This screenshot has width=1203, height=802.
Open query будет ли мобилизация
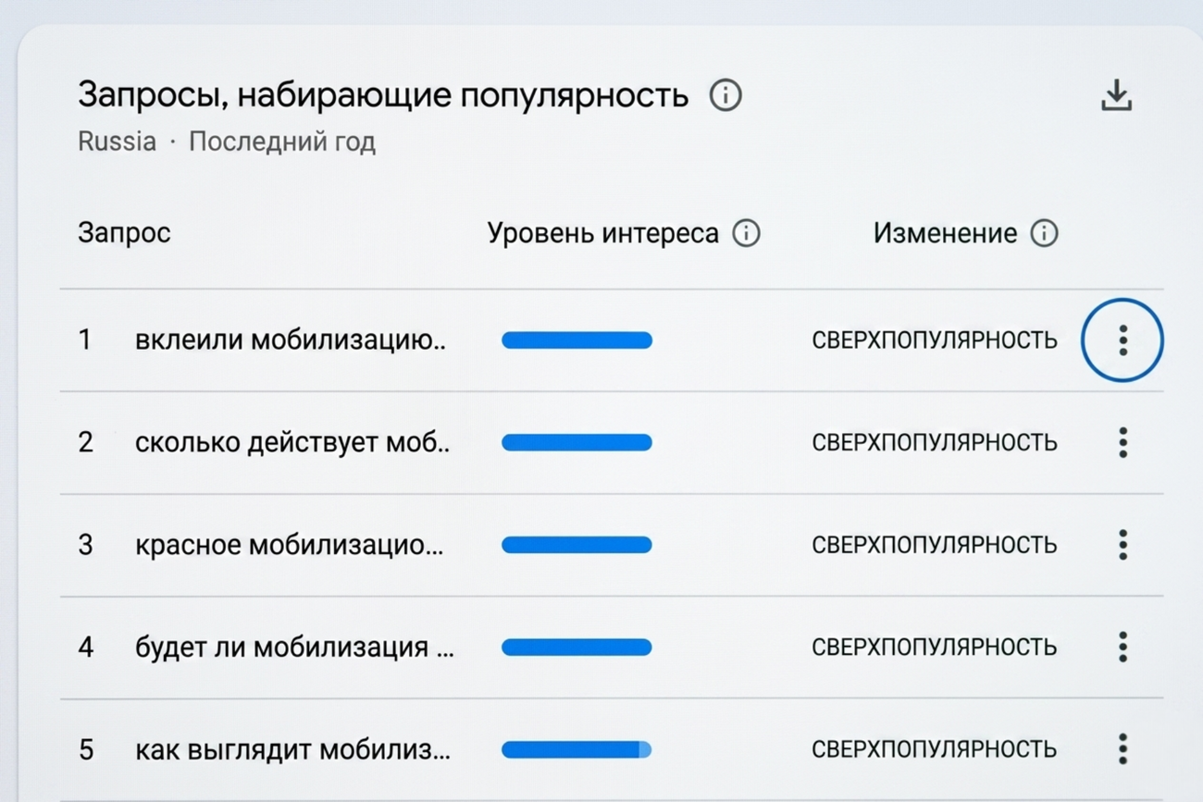coord(294,647)
